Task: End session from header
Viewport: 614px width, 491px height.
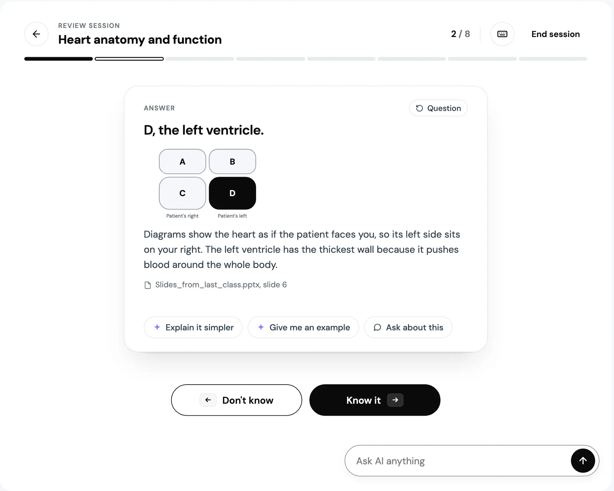Action: 555,34
